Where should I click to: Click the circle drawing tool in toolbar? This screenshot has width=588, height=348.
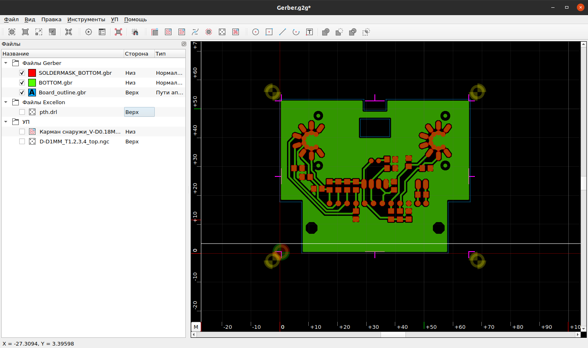pyautogui.click(x=256, y=32)
